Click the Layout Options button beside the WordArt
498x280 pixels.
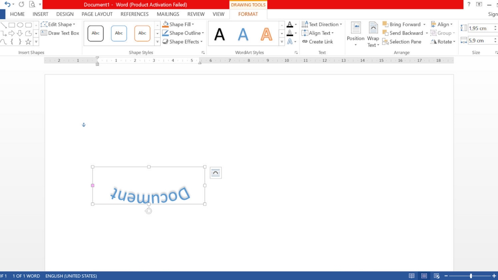(x=215, y=173)
